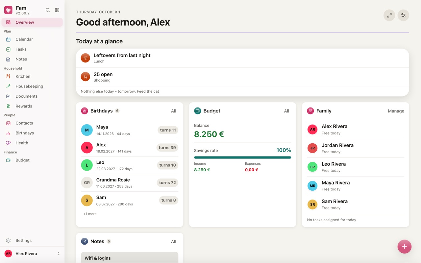Screen dimensions: 421x263
Task: Click Grandma Rosie's GR avatar
Action: pos(87,183)
